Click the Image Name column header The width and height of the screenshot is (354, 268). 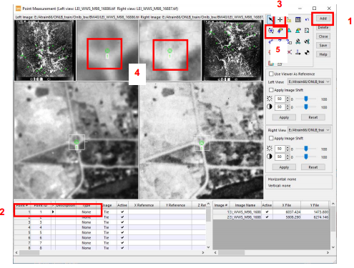pyautogui.click(x=245, y=205)
